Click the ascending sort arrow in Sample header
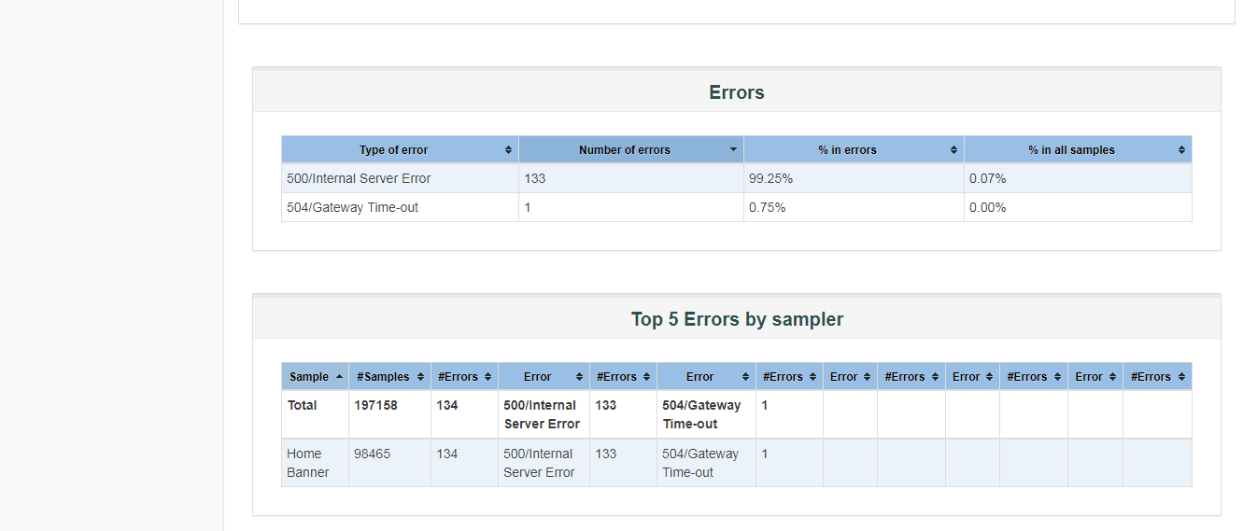The image size is (1243, 531). click(338, 376)
